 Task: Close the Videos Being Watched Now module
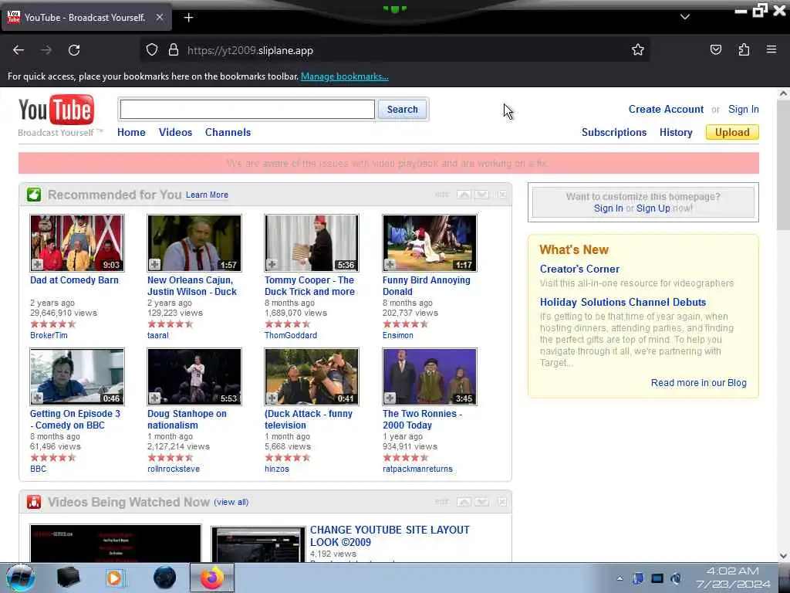pyautogui.click(x=502, y=502)
